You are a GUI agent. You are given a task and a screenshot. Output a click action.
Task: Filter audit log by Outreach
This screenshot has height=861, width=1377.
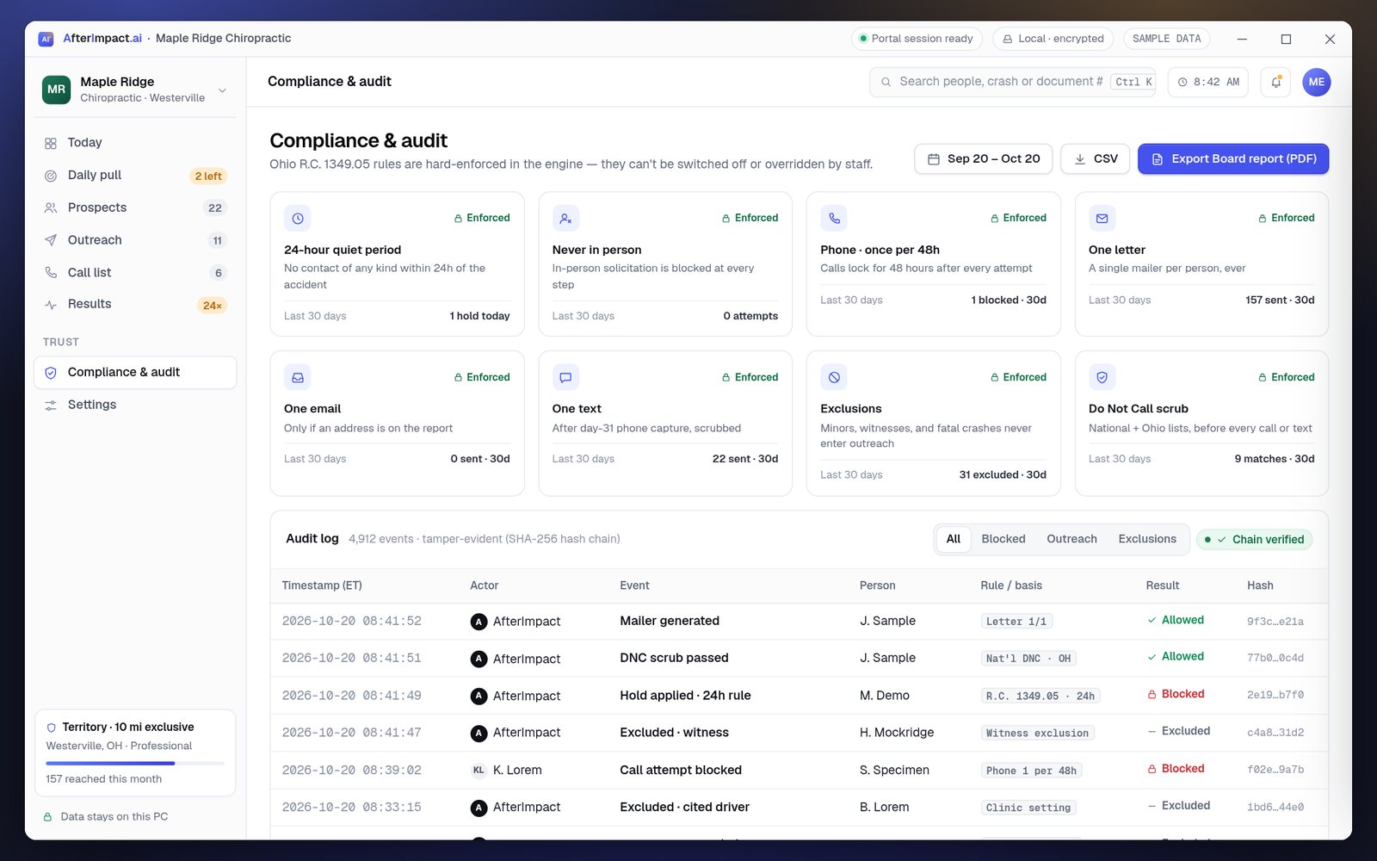(x=1071, y=539)
